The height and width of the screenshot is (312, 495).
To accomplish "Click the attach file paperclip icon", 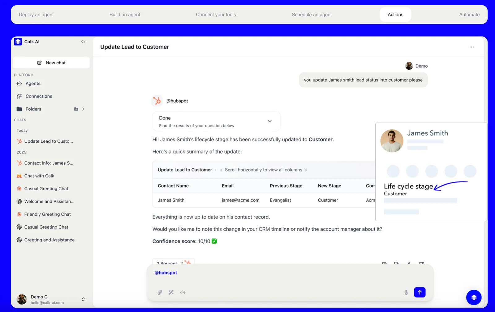I will click(160, 292).
